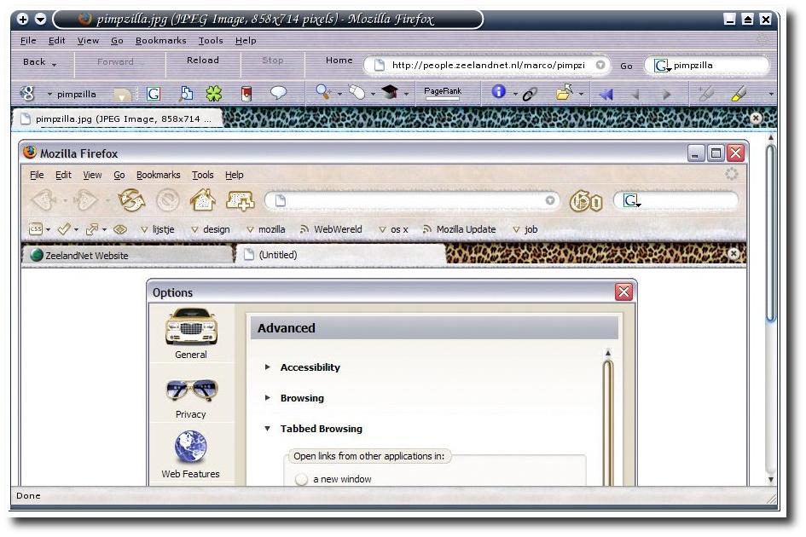This screenshot has height=537, width=806.
Task: Open the outer Bookmarks menu
Action: [x=161, y=41]
